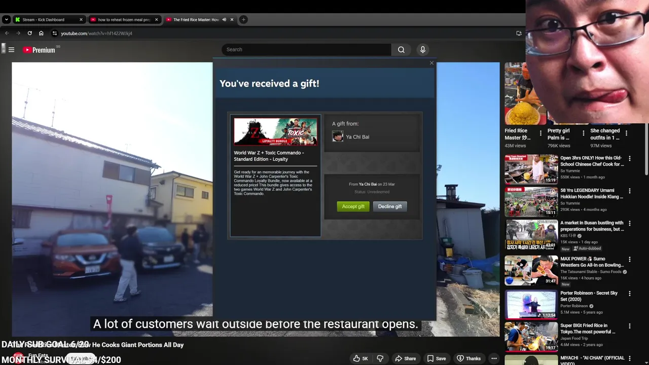
Task: Close The Fried Rice Master tab
Action: point(232,20)
